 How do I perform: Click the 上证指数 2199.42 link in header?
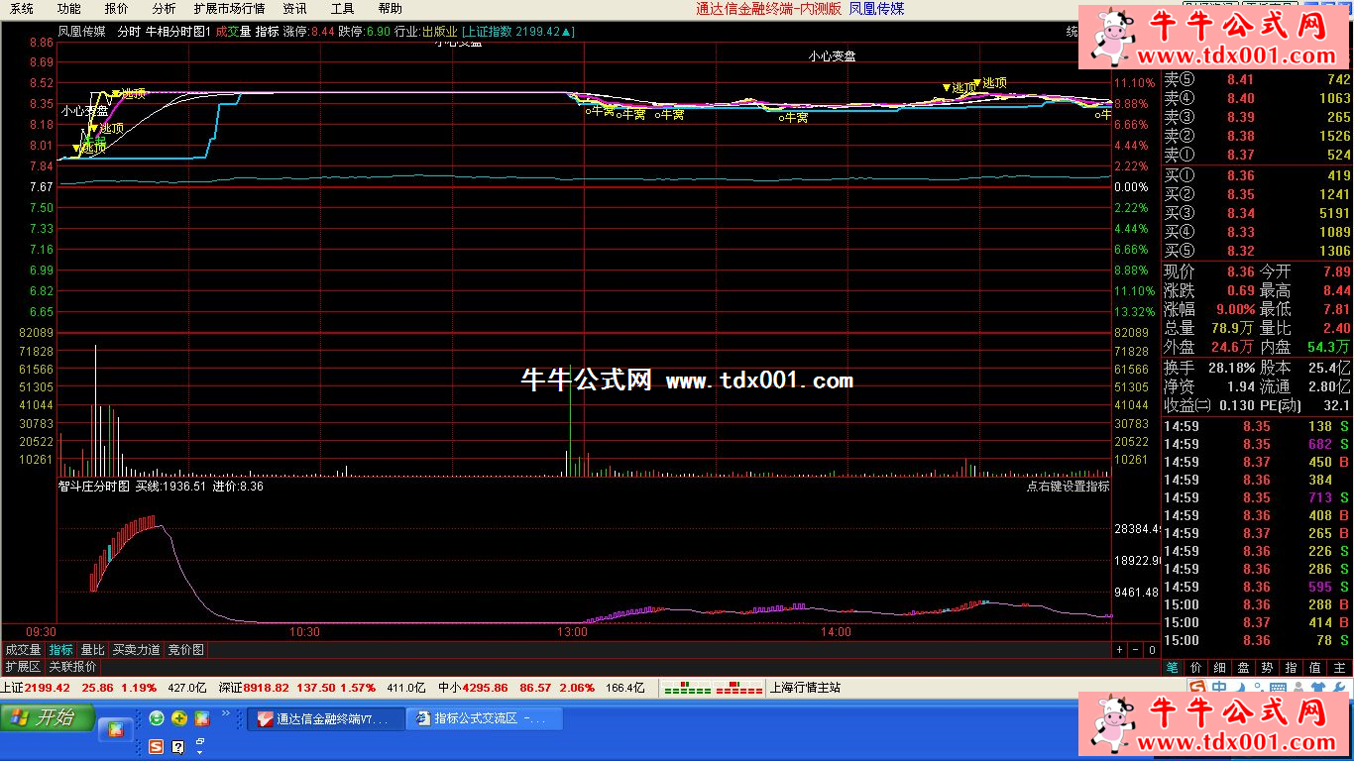pos(517,32)
